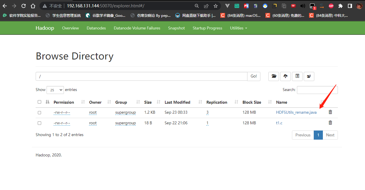Expand the Utilities dropdown menu
The height and width of the screenshot is (190, 365).
[238, 28]
